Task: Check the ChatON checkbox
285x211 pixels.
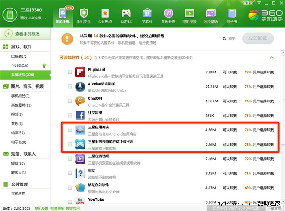Action: [70, 101]
